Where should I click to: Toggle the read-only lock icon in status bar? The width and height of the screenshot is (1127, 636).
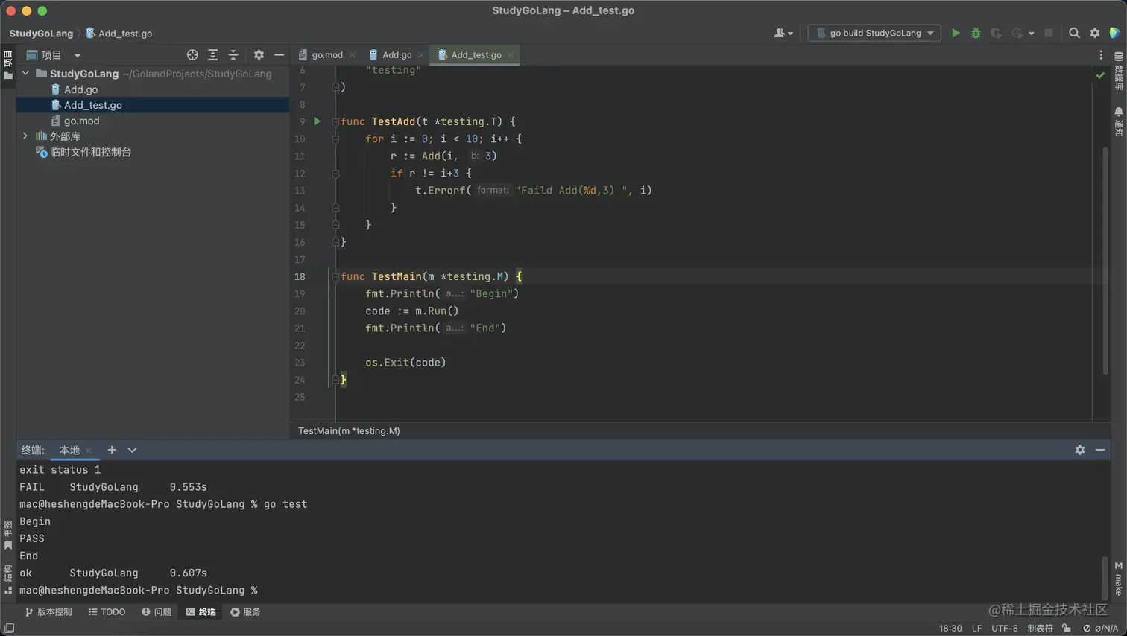pyautogui.click(x=1067, y=628)
